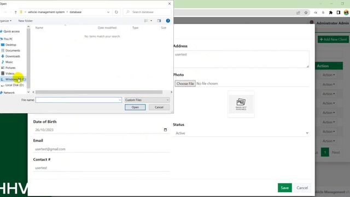Screen dimensions: 350x197
Task: Select the Windows (C:) drive
Action: (13, 79)
